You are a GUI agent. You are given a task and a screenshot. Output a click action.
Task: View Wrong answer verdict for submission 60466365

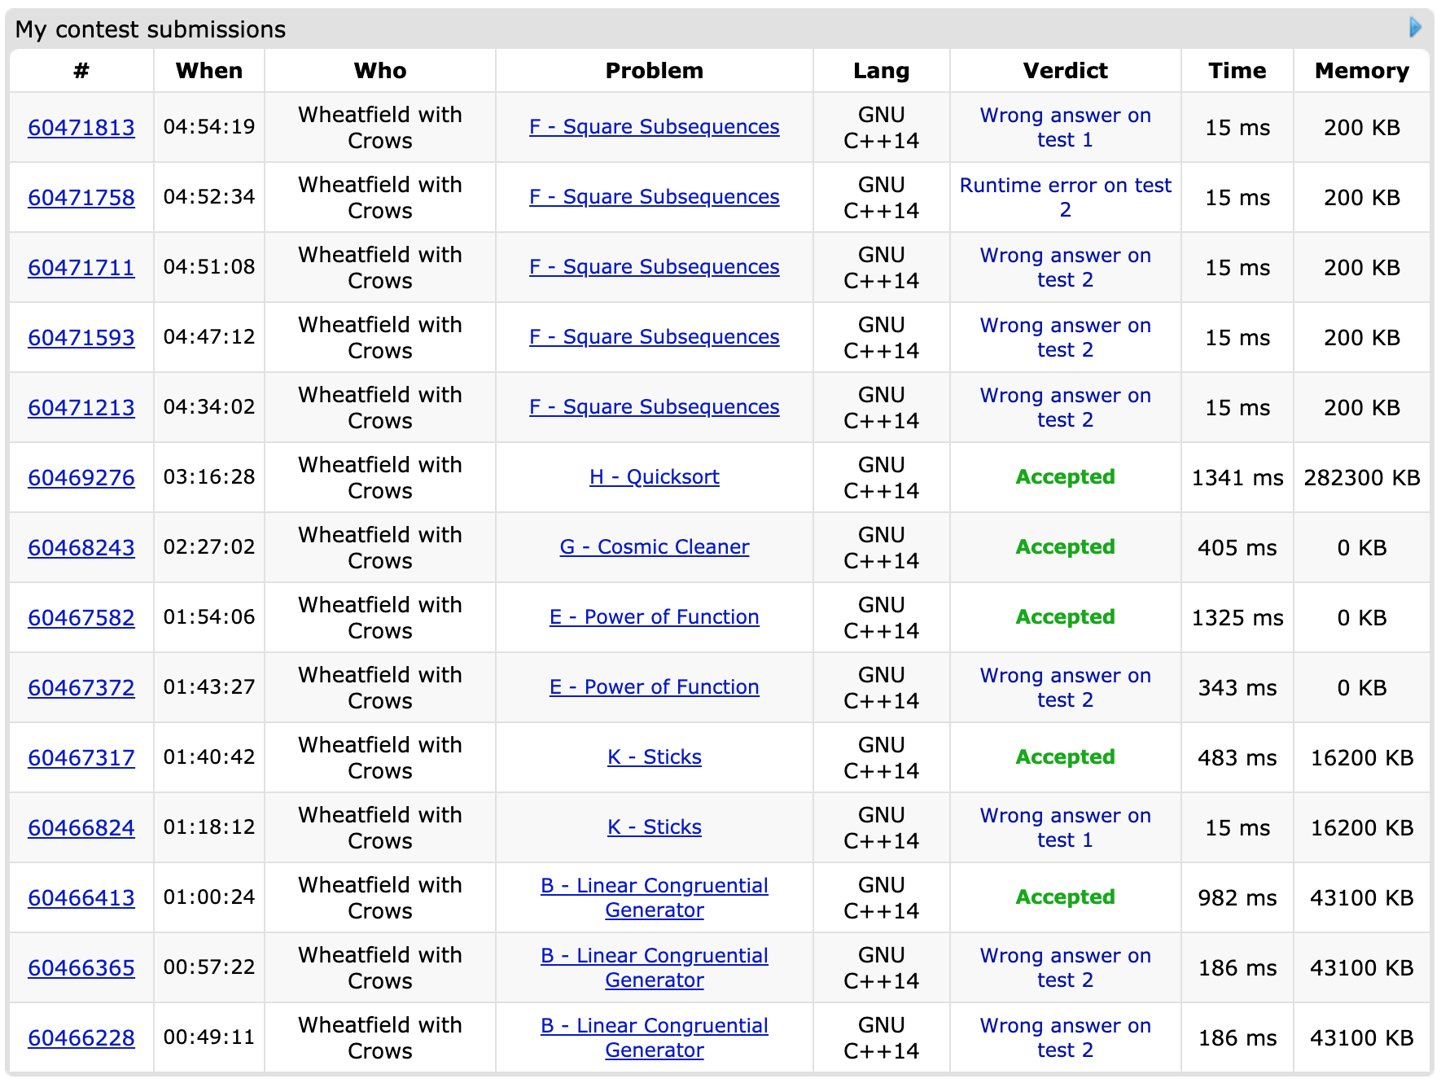[1065, 967]
